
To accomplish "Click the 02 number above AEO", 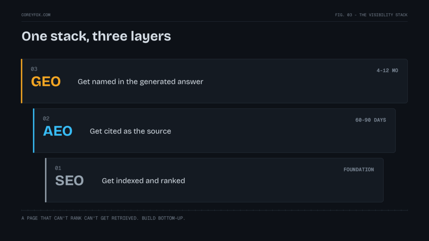I will [46, 118].
